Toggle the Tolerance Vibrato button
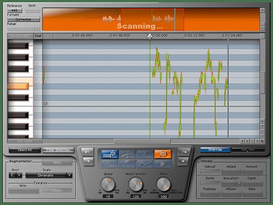Image resolution: width=273 pixels, height=205 pixels. pos(57,191)
